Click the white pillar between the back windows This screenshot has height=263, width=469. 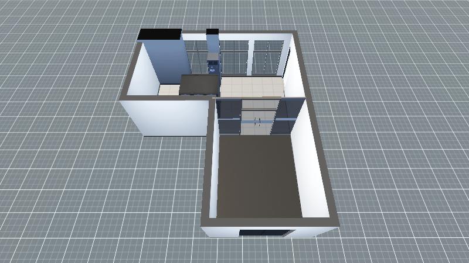(x=250, y=57)
